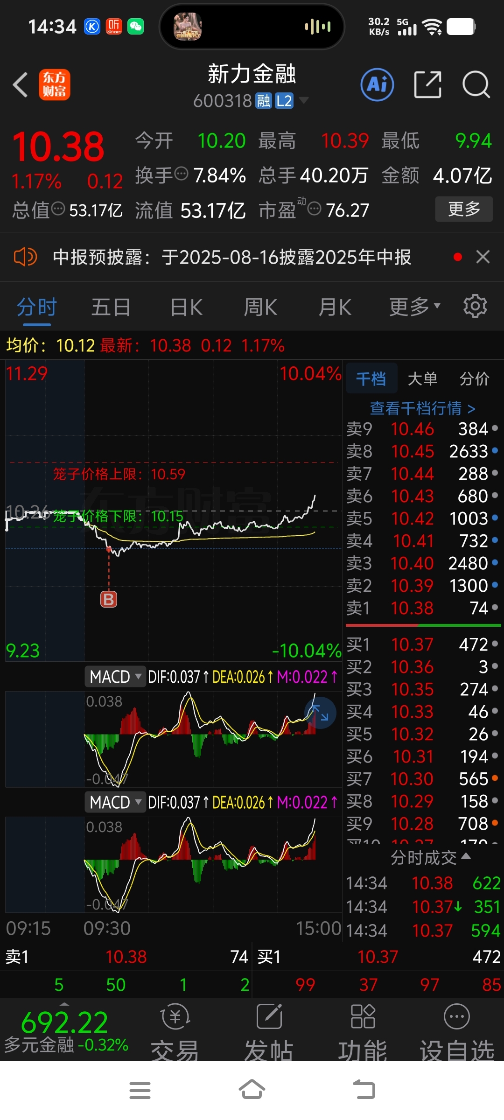
Task: Tap 更多 button in quote details
Action: (464, 209)
